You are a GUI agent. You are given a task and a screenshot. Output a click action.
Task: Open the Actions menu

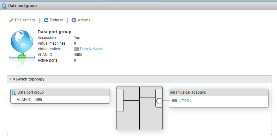[84, 20]
